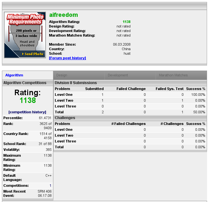209x202 pixels.
Task: Click the Submitted column header
Action: pyautogui.click(x=94, y=89)
